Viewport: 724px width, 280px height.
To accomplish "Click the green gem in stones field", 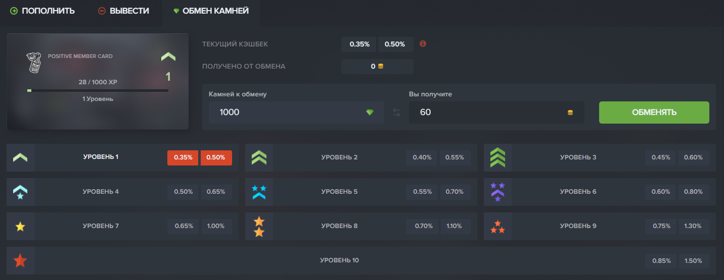I will [370, 113].
